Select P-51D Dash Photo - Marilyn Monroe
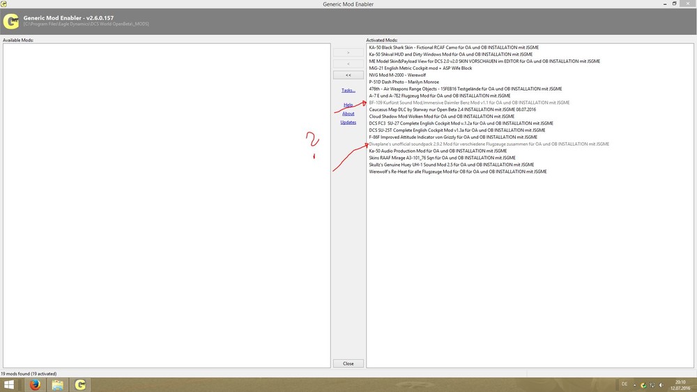 tap(404, 82)
